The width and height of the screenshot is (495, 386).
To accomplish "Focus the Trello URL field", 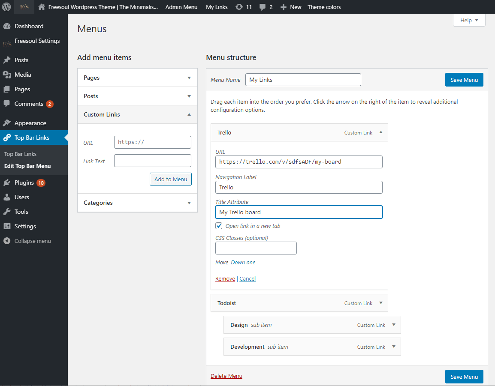I will point(299,162).
